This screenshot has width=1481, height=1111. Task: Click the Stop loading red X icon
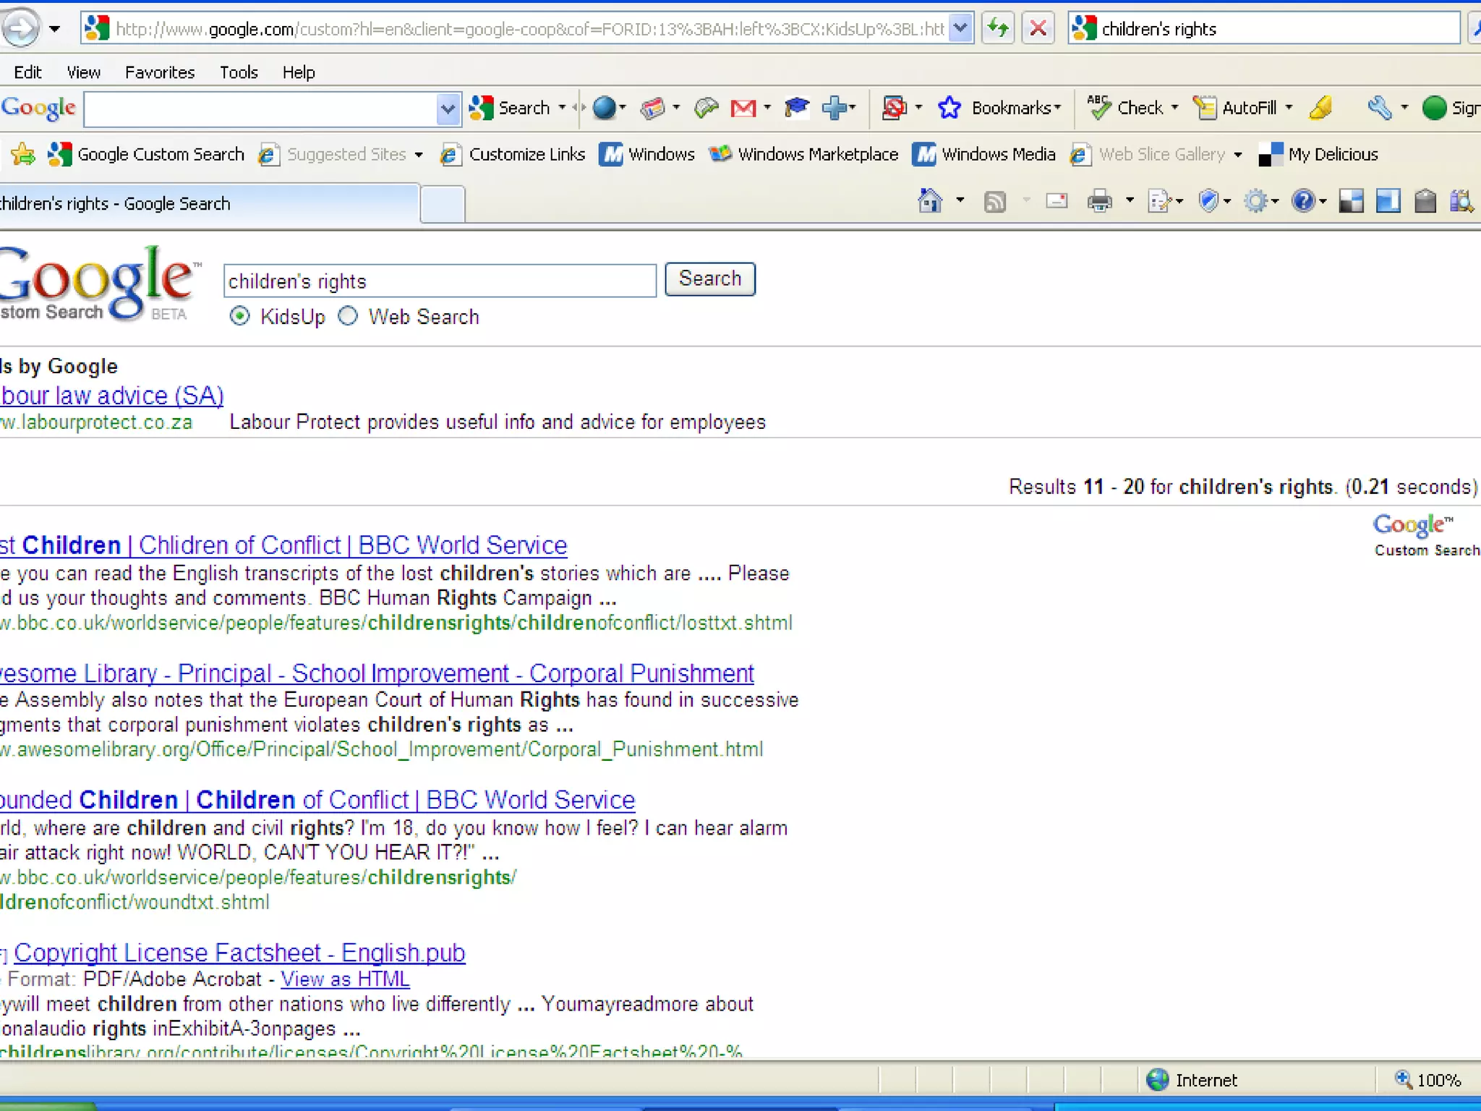[1038, 29]
